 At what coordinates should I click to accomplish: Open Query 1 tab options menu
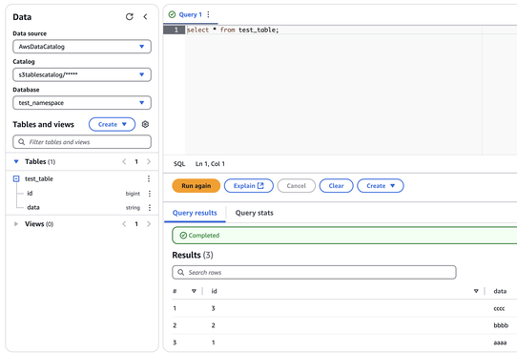point(208,14)
